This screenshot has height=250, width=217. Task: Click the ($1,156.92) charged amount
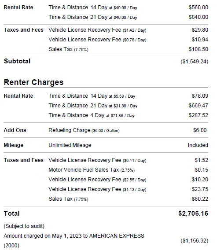pos(195,241)
